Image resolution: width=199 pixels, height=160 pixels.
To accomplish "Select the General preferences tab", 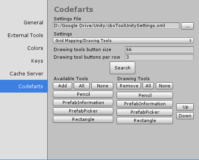I will tap(33, 23).
